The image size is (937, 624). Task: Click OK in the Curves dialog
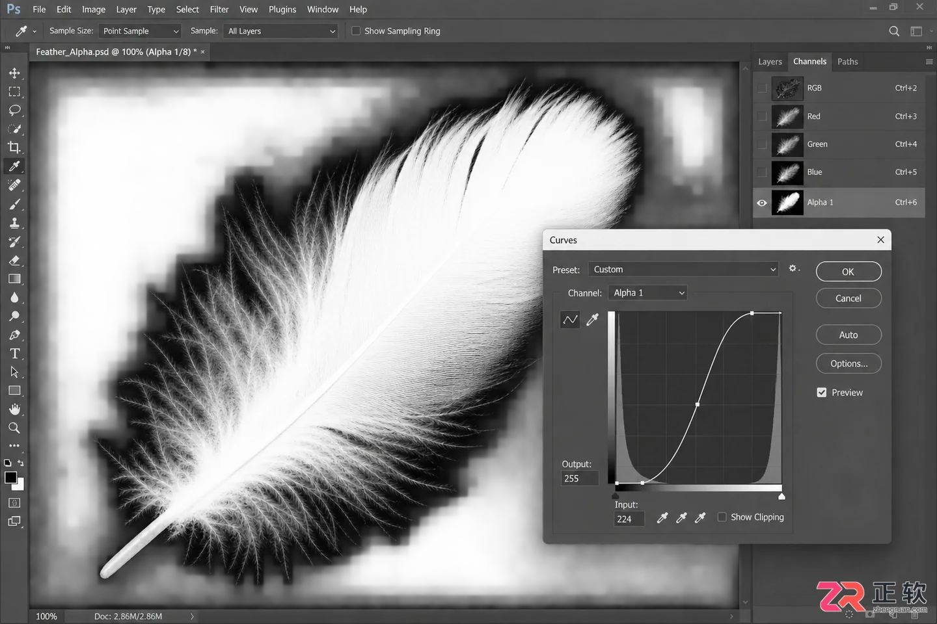click(849, 272)
